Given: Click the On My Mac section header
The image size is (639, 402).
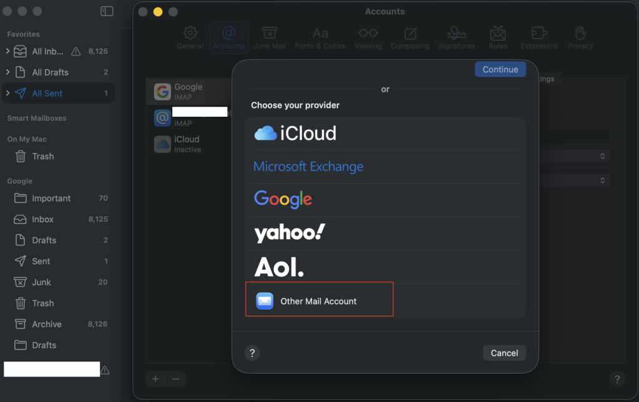Looking at the screenshot, I should (x=27, y=139).
